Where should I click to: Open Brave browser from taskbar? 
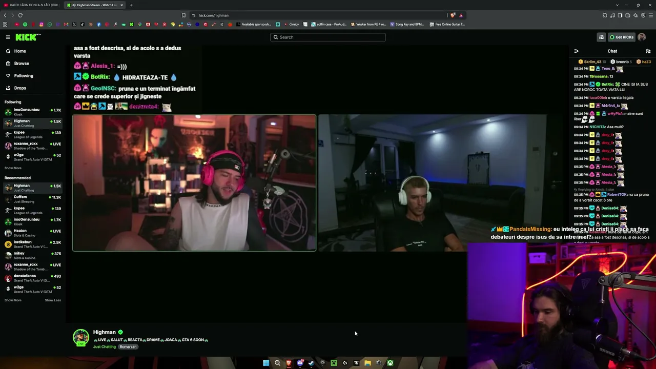[289, 363]
